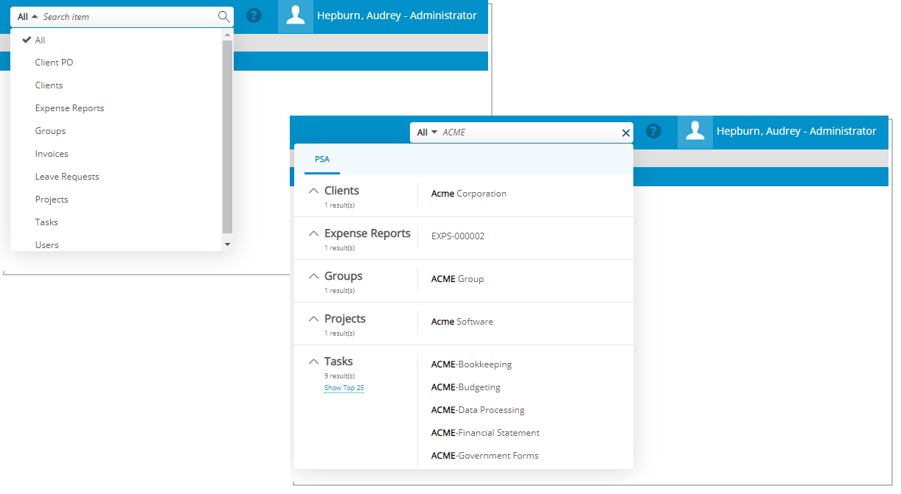Click the Tasks section heading
Image resolution: width=901 pixels, height=494 pixels.
338,361
